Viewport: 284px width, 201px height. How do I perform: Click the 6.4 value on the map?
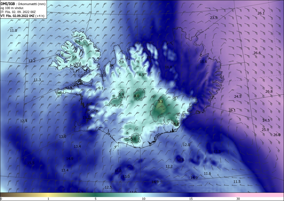[x=78, y=41]
